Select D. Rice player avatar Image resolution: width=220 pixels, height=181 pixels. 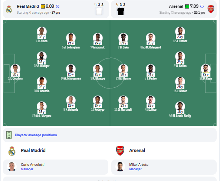(151, 100)
